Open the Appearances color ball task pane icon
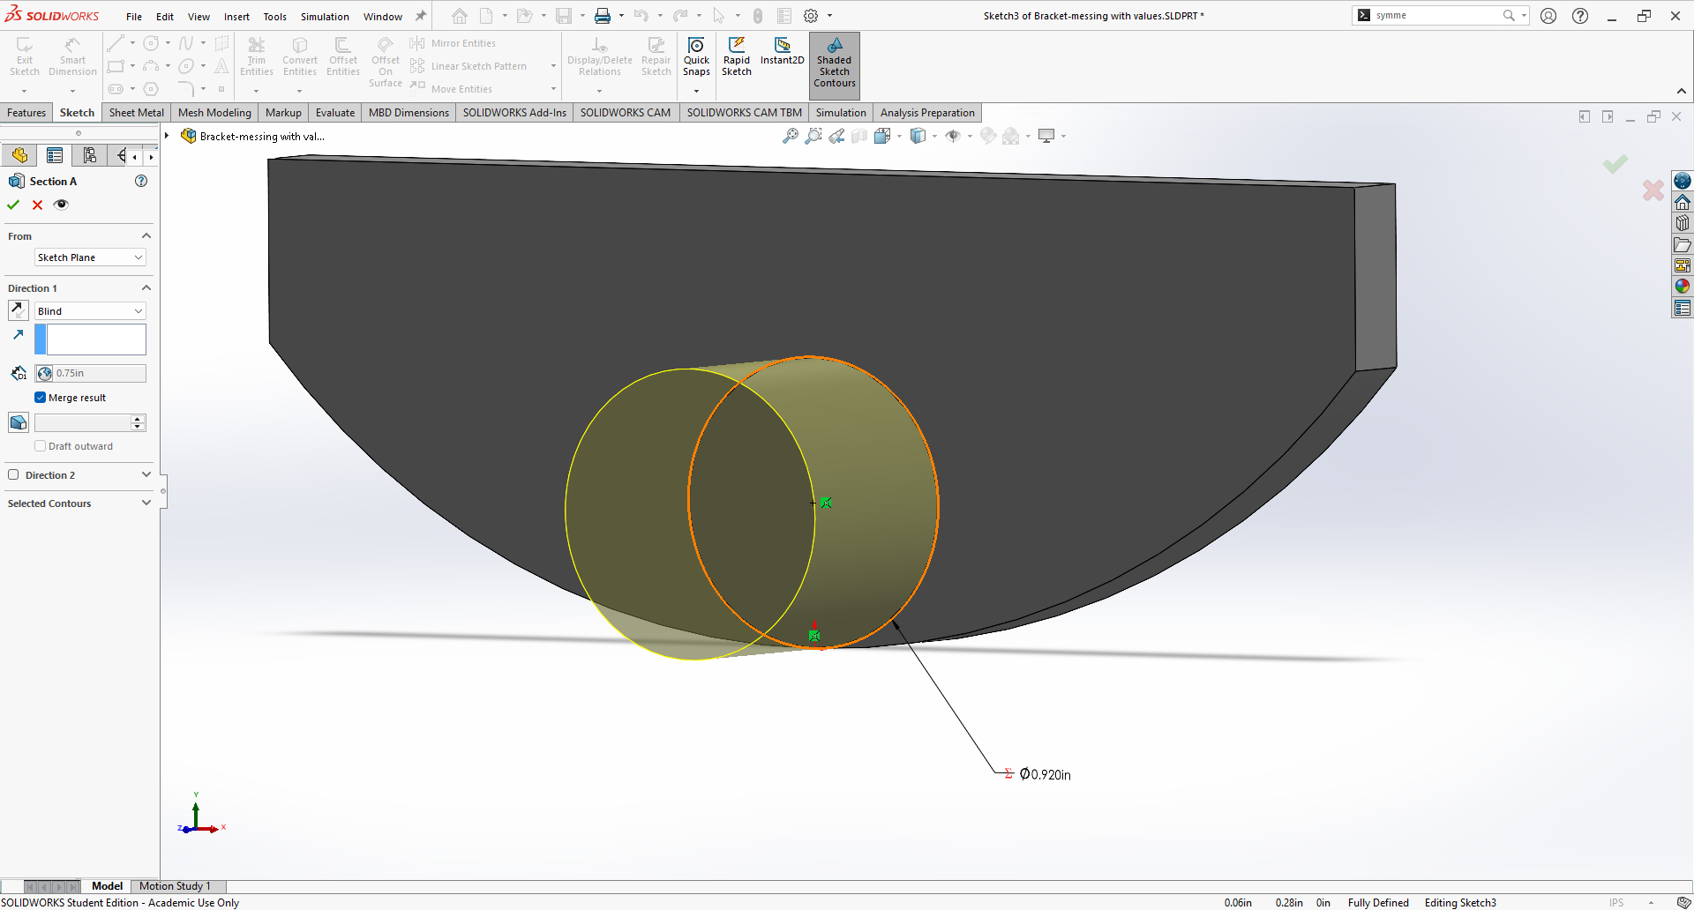The height and width of the screenshot is (910, 1694). click(x=1683, y=287)
